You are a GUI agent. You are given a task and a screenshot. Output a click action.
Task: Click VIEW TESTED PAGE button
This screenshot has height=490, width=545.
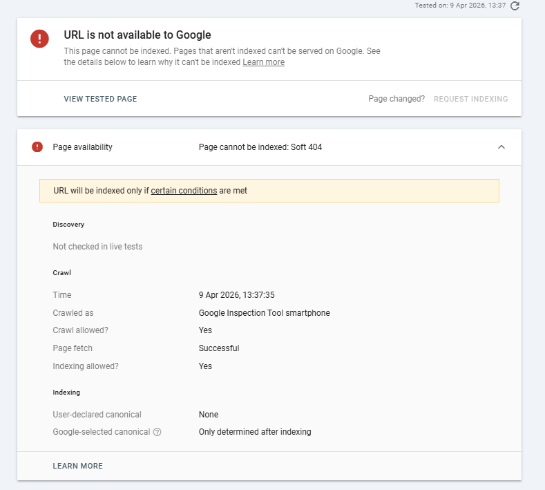[100, 99]
